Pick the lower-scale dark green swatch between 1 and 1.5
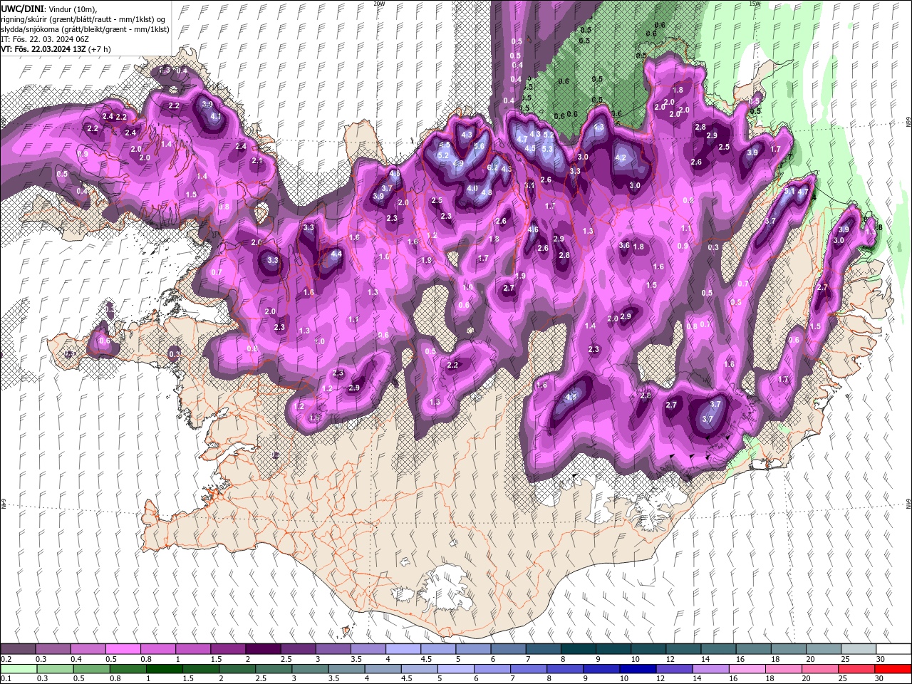This screenshot has height=684, width=912. (x=164, y=669)
